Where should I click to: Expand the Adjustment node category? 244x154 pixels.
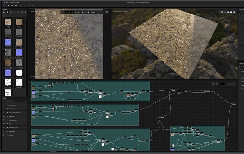tap(7, 105)
